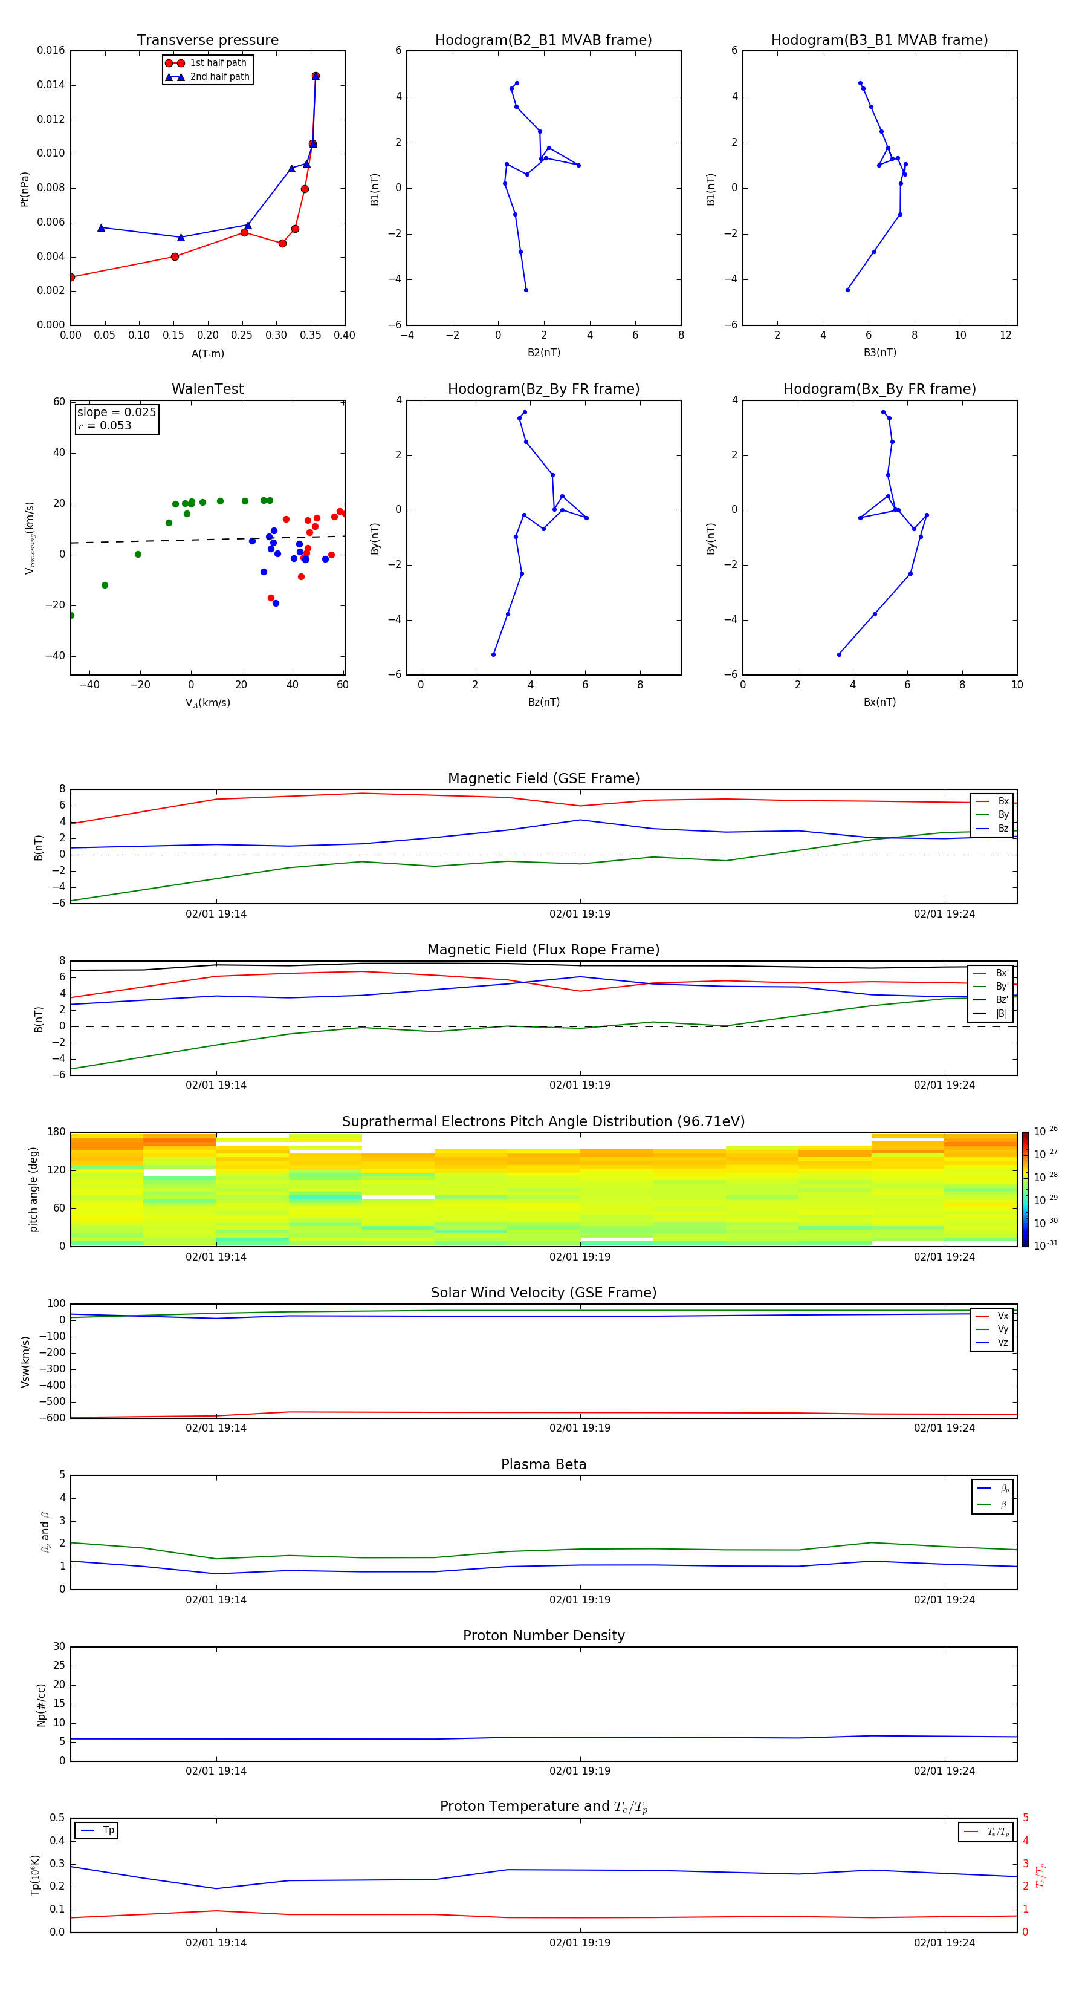1088x1996 pixels.
Task: Click the 'Hodogram(B3_B1 MVAB frame)' title
Action: [879, 41]
